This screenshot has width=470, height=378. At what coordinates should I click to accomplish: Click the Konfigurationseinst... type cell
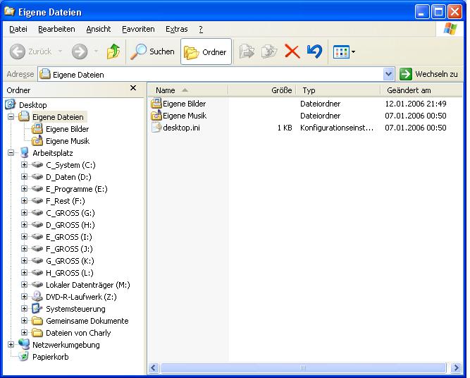(x=337, y=128)
